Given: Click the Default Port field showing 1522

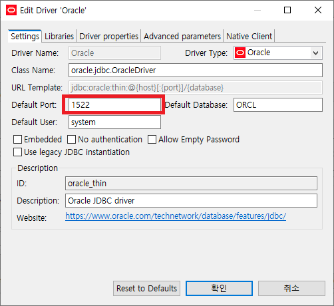Looking at the screenshot, I should coord(114,105).
